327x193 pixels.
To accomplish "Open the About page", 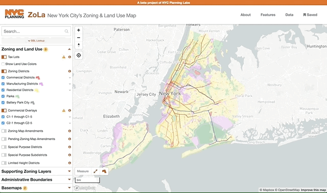I will [245, 15].
